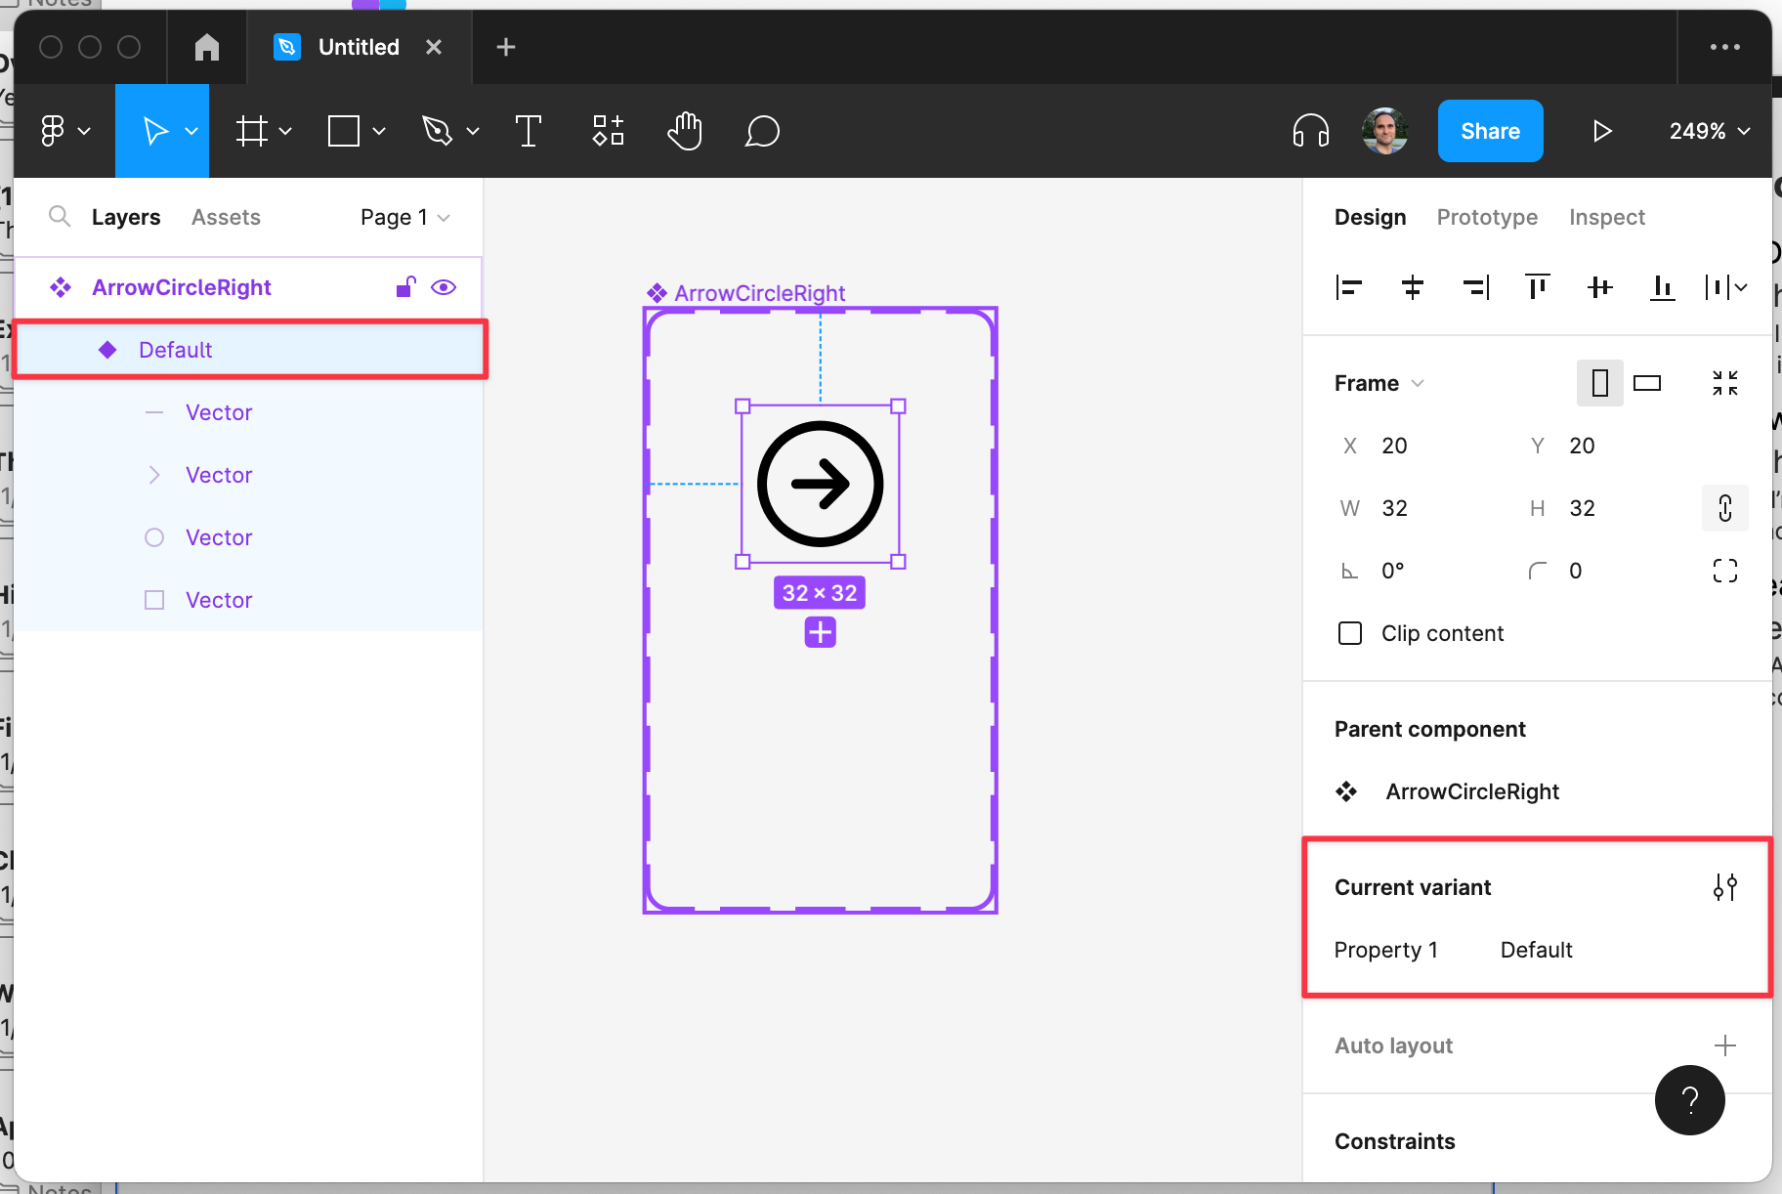Open zoom level 249% dropdown
The image size is (1782, 1194).
pyautogui.click(x=1710, y=131)
